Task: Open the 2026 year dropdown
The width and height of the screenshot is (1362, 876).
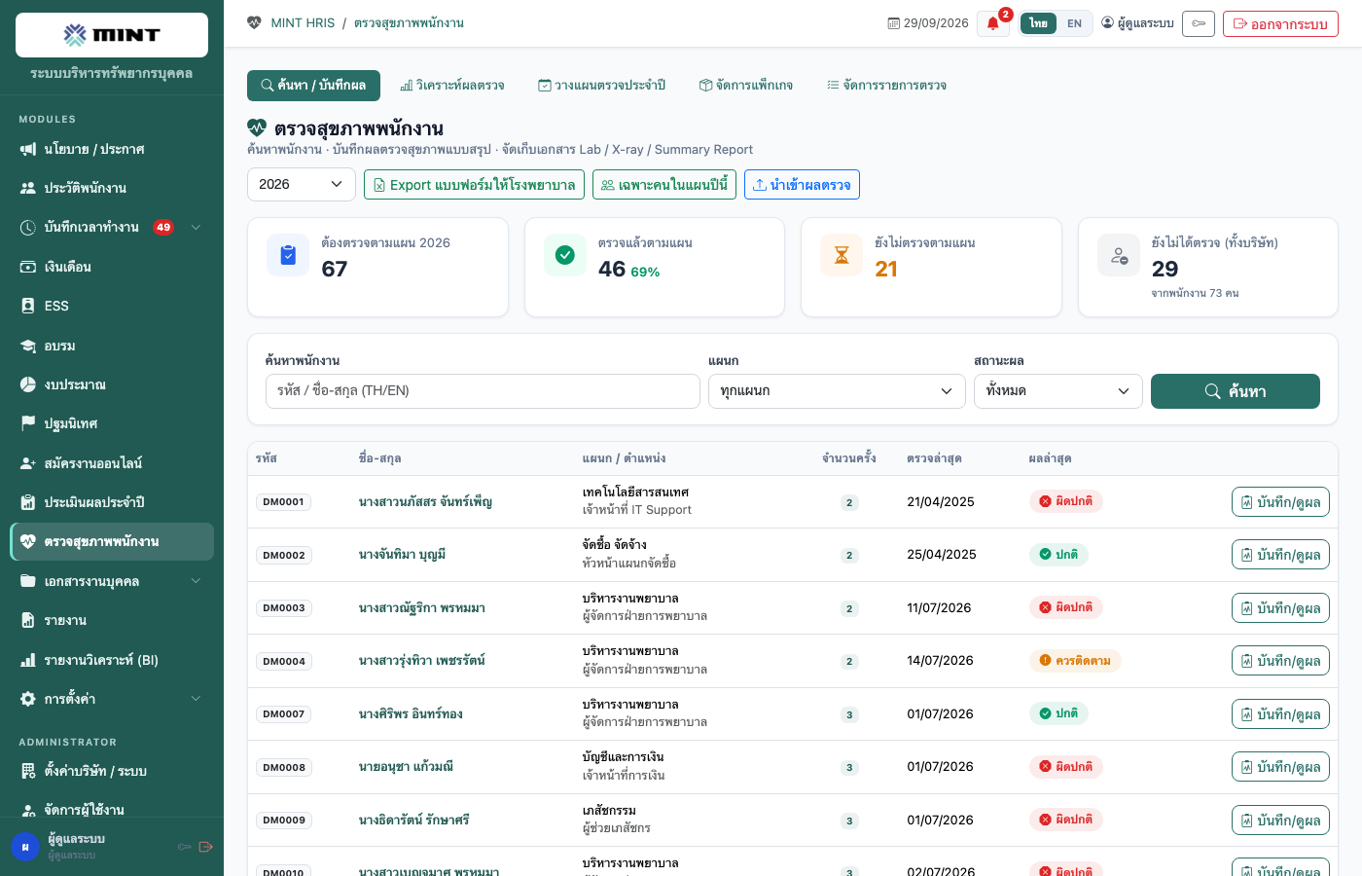Action: coord(302,184)
